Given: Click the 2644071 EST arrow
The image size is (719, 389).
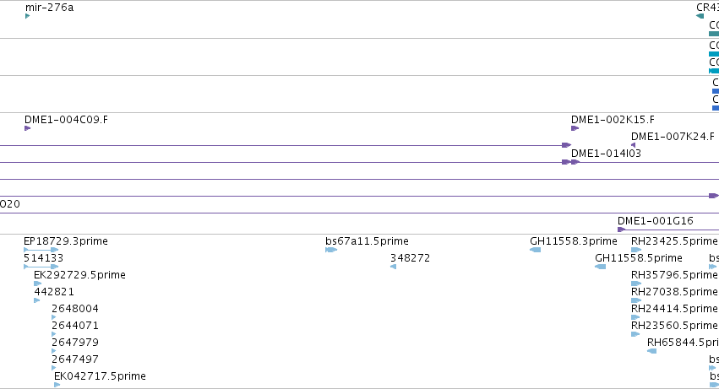Looking at the screenshot, I should (x=54, y=334).
